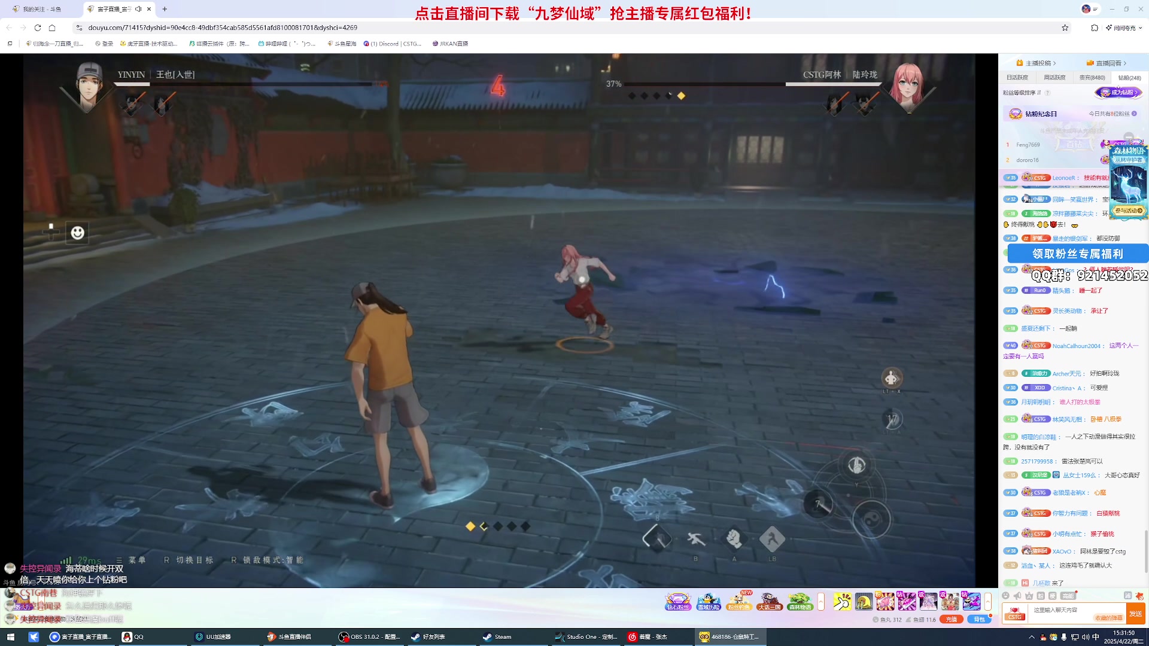The image size is (1149, 646).
Task: Click 参与活动 on the 森林物语 widget
Action: 1129,211
